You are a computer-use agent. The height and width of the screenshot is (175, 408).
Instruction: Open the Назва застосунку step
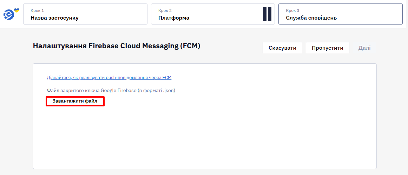(85, 14)
